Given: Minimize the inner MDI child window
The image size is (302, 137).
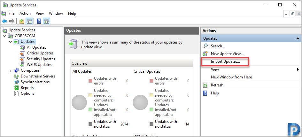Looking at the screenshot, I should tap(286, 14).
